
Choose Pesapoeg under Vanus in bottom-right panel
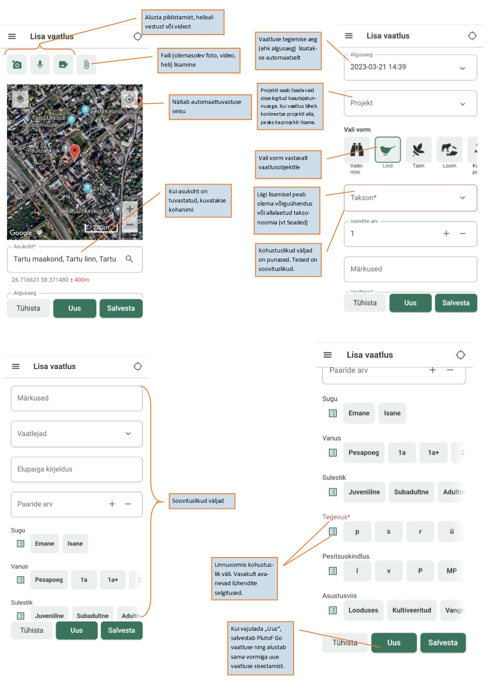364,453
